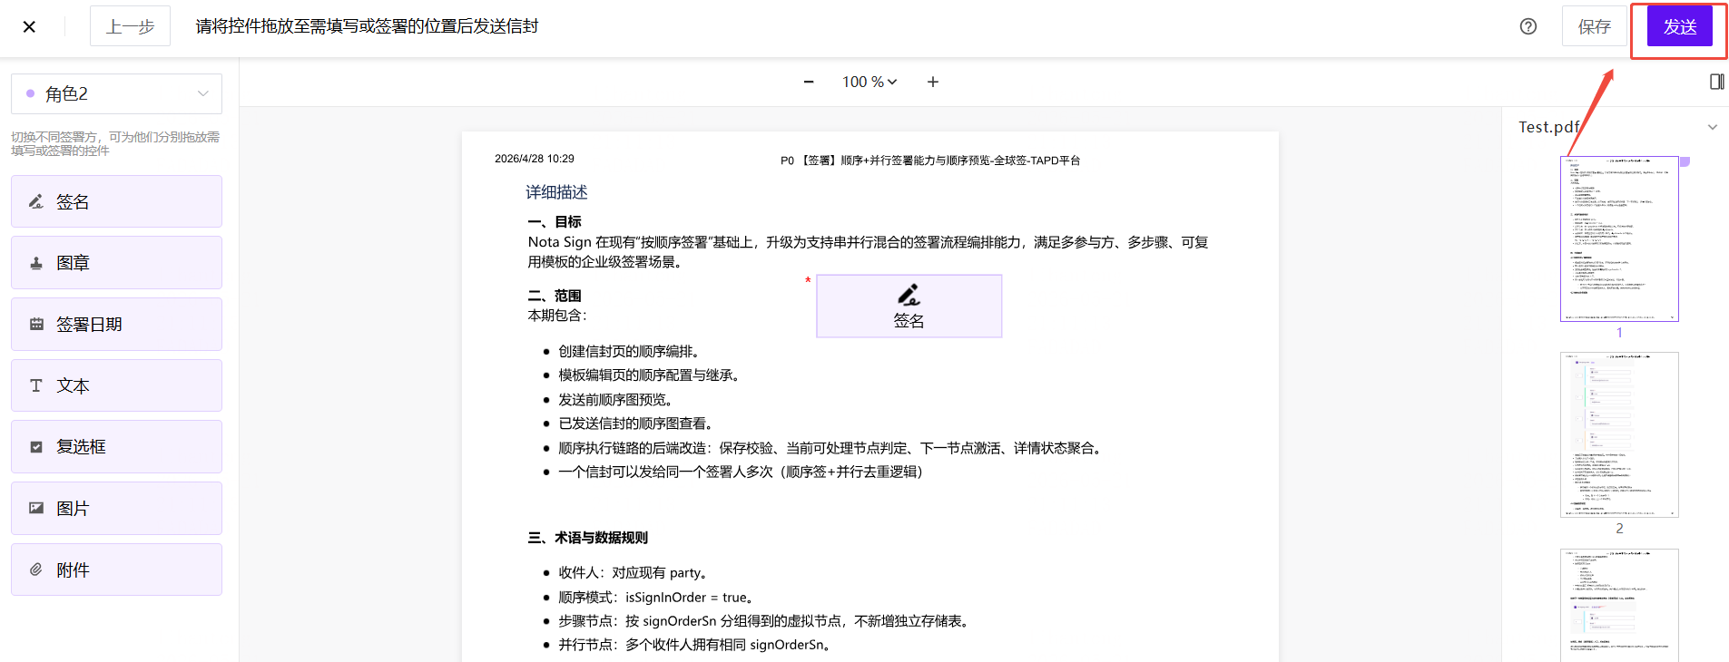The image size is (1729, 662).
Task: Click the 创建信封页的顺序编排 bullet line
Action: pos(628,352)
